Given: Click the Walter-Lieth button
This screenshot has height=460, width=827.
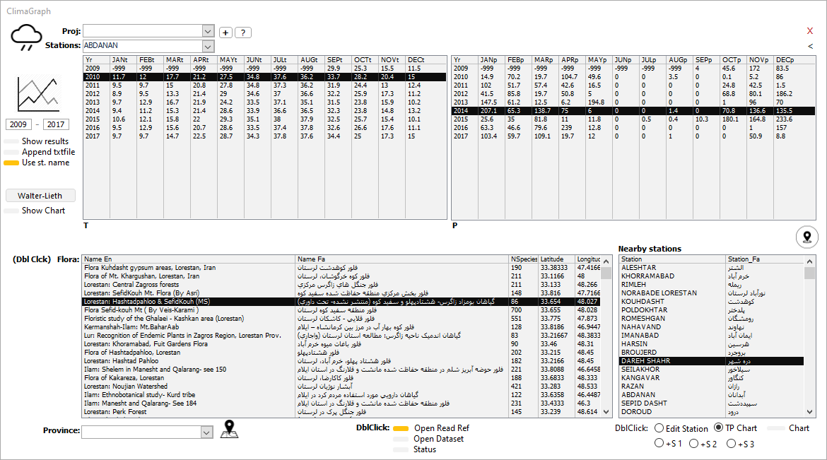Looking at the screenshot, I should 40,196.
